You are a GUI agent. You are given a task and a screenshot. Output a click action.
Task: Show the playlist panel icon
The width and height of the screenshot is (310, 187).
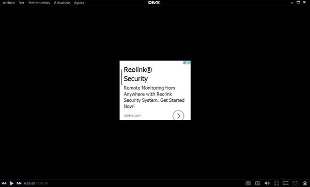286,183
